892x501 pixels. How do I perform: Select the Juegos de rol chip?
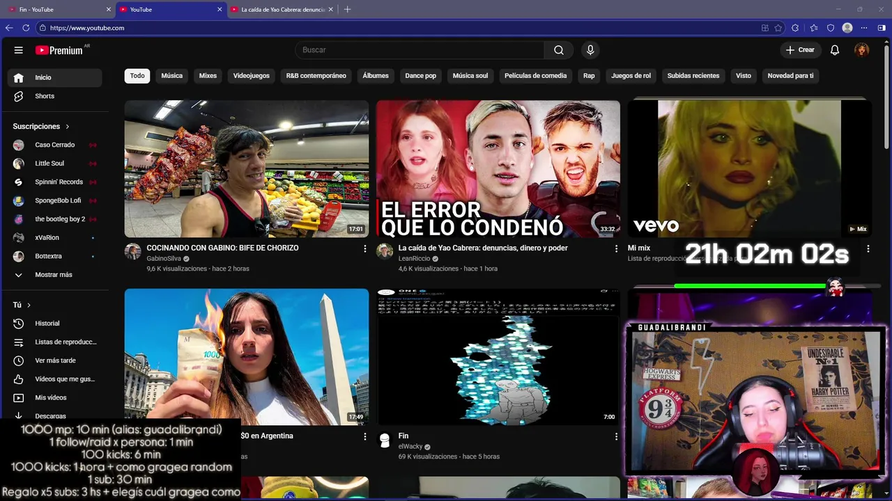coord(631,76)
